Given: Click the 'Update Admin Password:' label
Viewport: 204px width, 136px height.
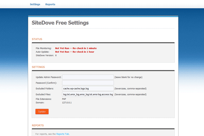Looking at the screenshot, I should click(x=48, y=77).
